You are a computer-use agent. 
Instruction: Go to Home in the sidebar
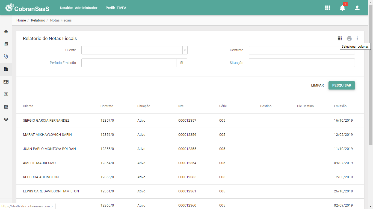click(6, 32)
